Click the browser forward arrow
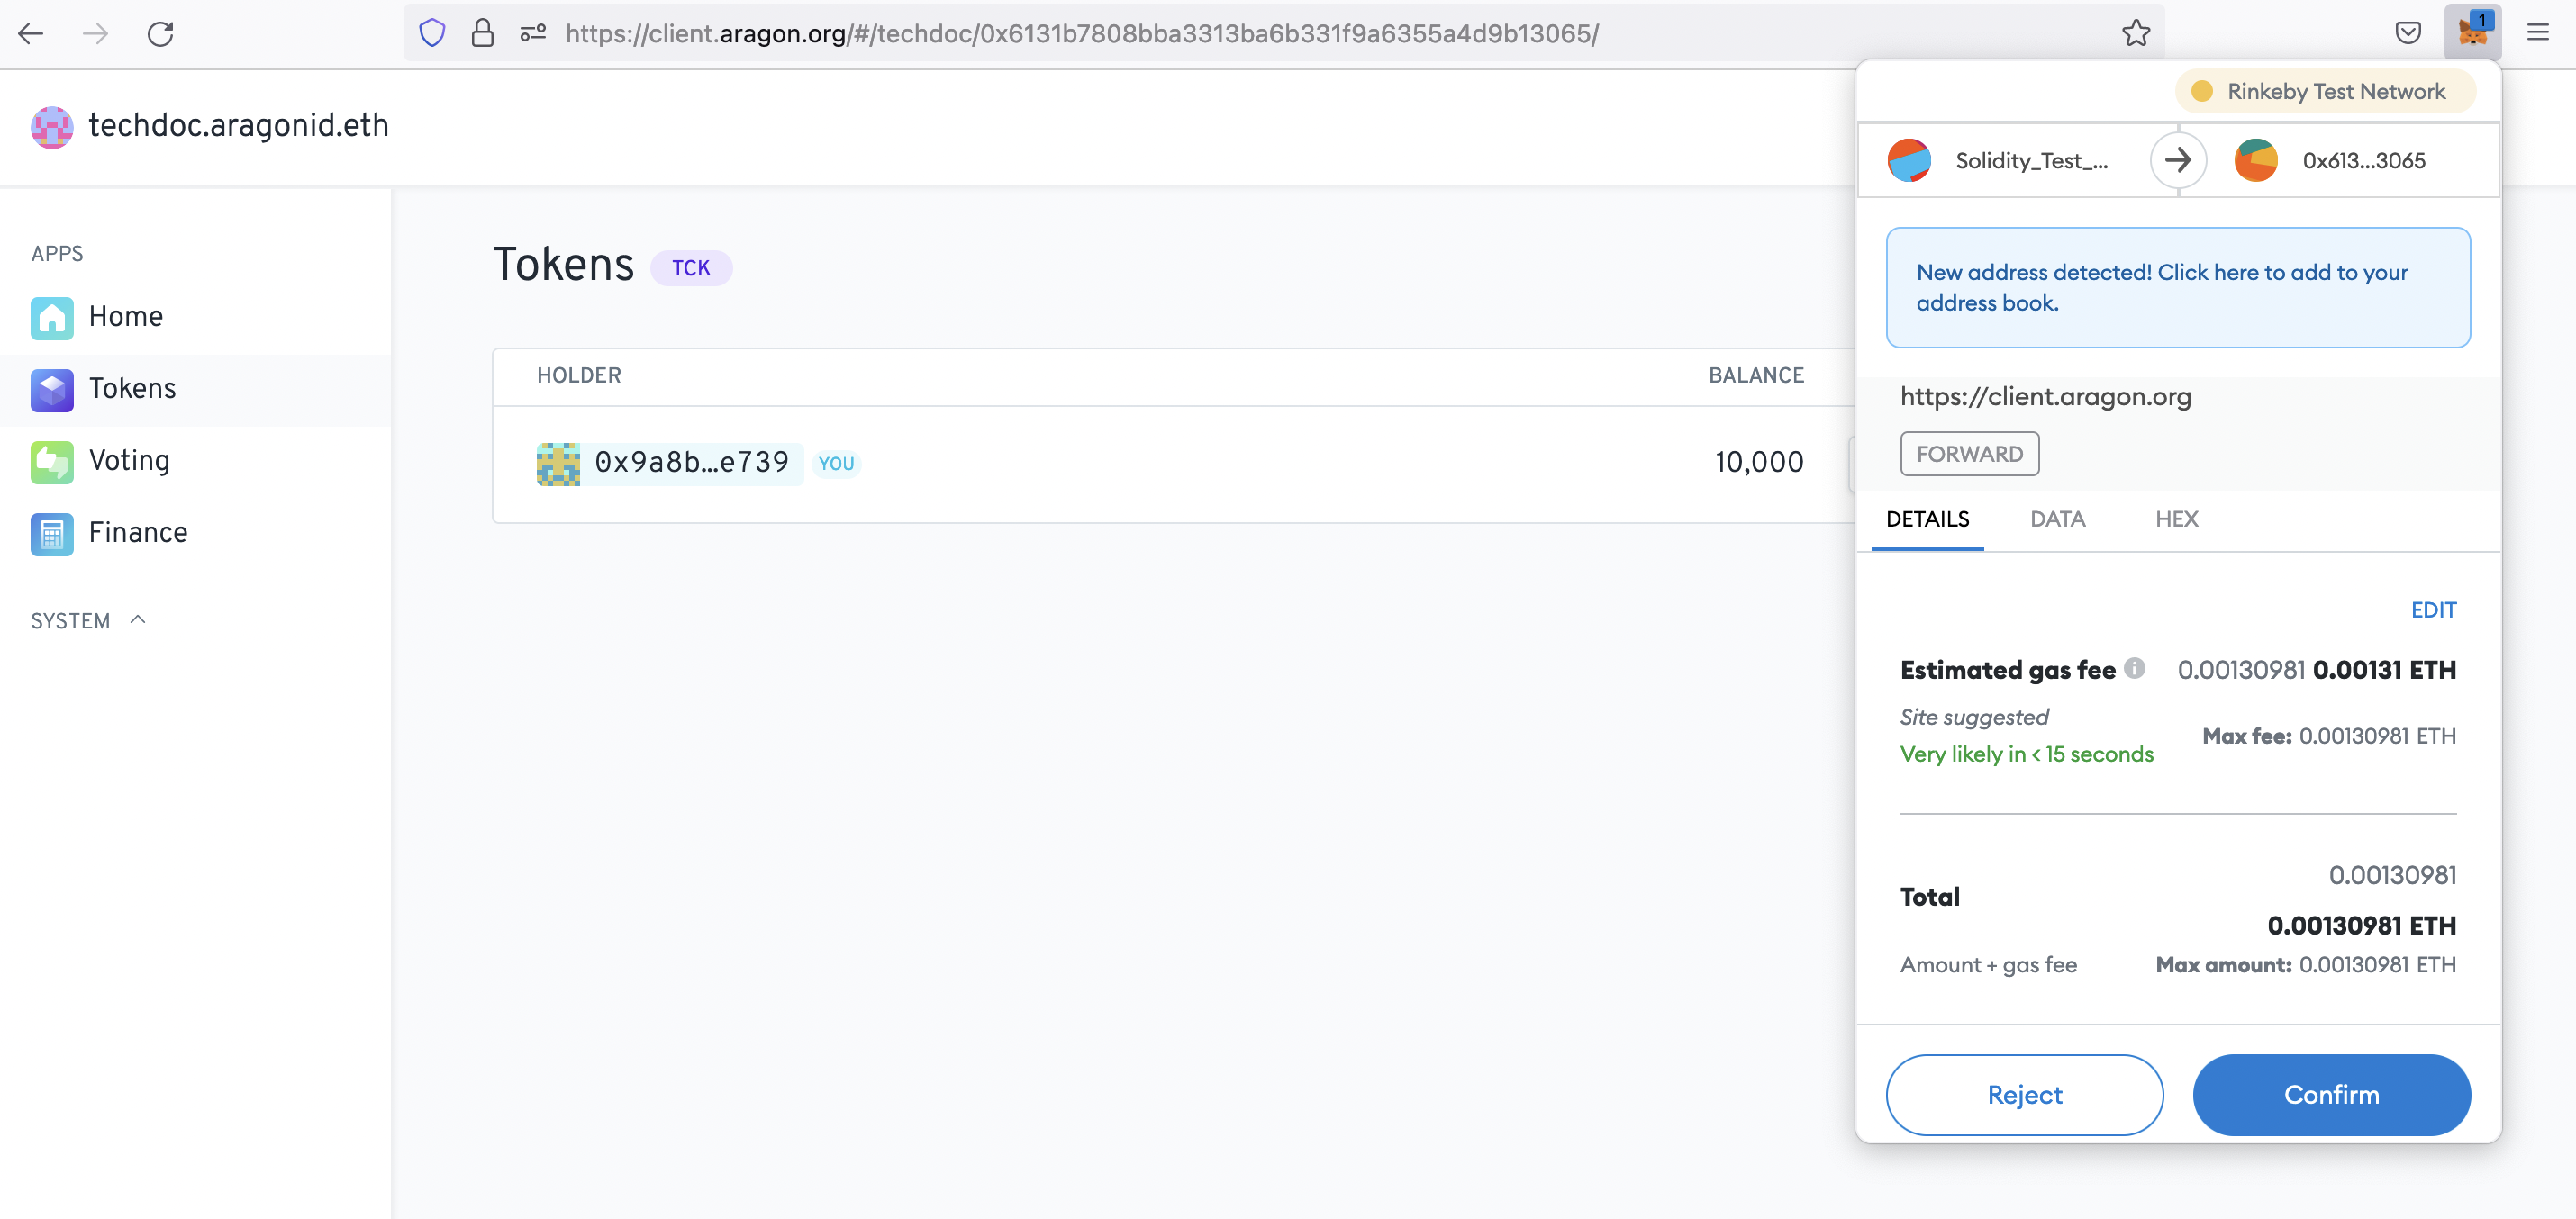This screenshot has width=2576, height=1219. [x=95, y=34]
